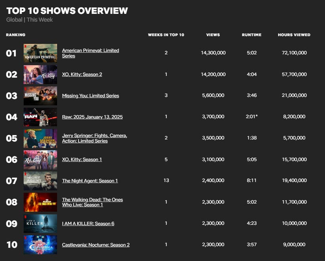
Task: Click the 19,400,000 hours viewed value
Action: click(x=294, y=181)
